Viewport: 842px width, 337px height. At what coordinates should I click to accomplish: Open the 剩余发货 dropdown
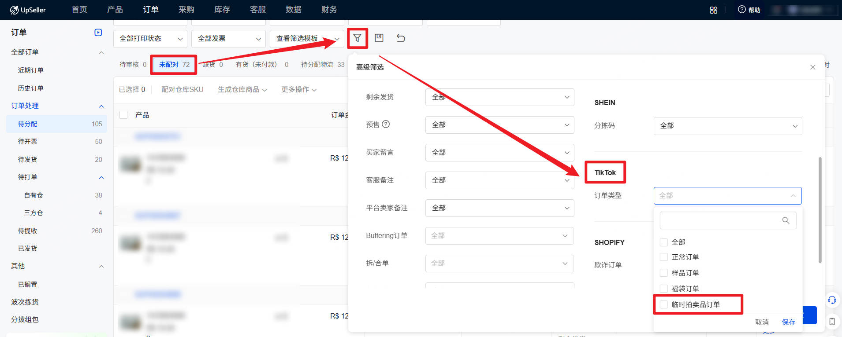[500, 97]
